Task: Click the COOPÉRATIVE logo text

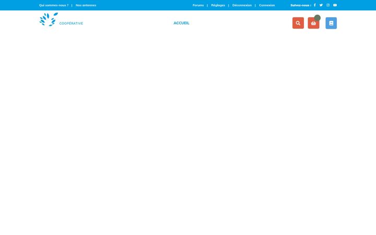Action: coord(71,23)
